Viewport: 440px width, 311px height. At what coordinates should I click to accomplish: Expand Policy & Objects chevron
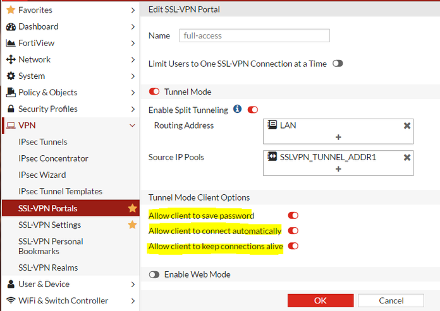click(133, 93)
